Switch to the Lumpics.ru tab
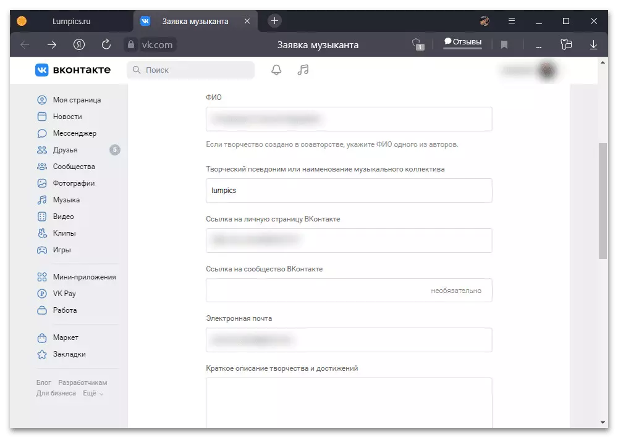The height and width of the screenshot is (438, 618). pos(71,21)
